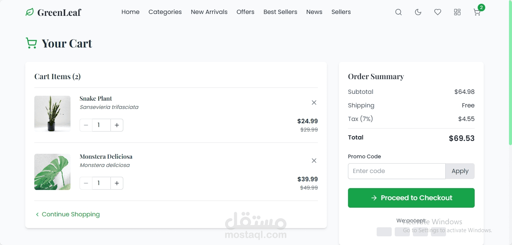Increase Monstera Deliciosa quantity with plus

tap(117, 183)
